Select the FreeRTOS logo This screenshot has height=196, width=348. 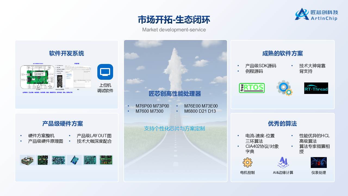252,88
